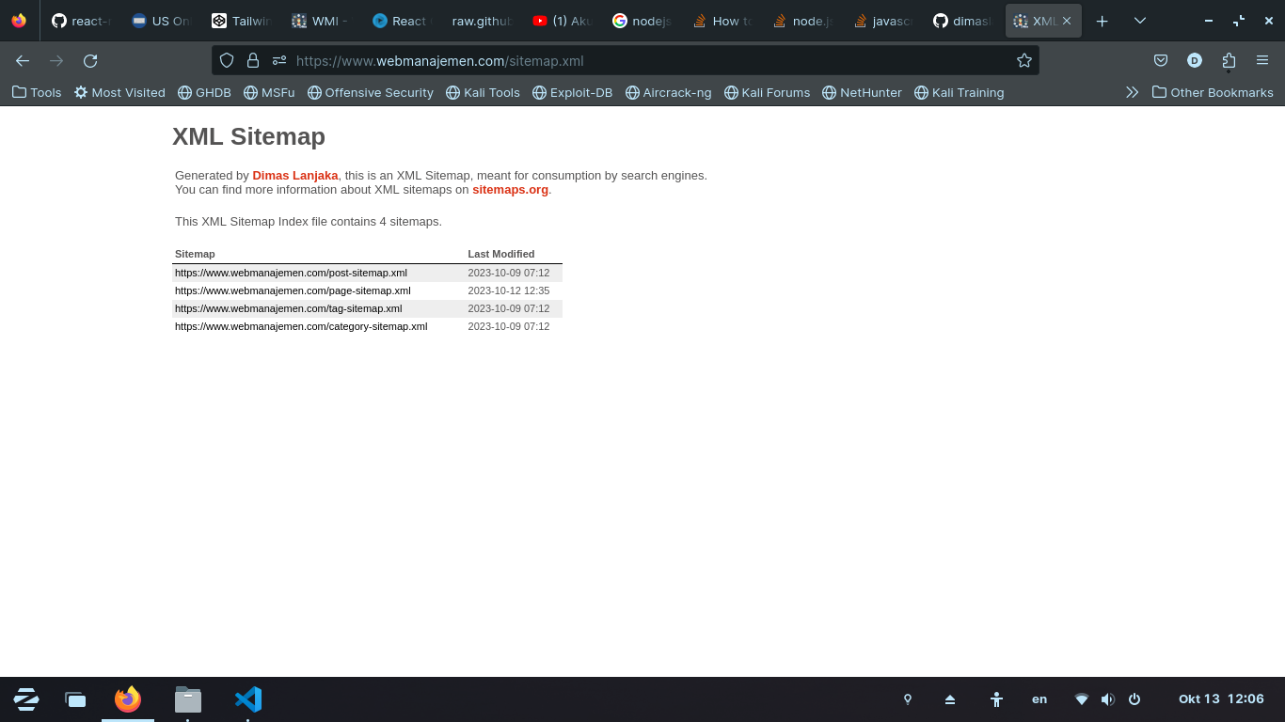Click the back navigation arrow
The height and width of the screenshot is (722, 1285).
(22, 60)
